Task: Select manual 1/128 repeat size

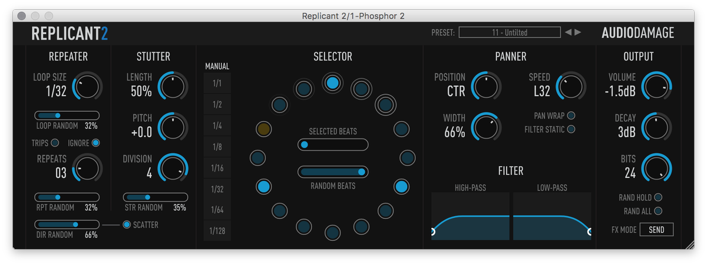Action: [217, 231]
